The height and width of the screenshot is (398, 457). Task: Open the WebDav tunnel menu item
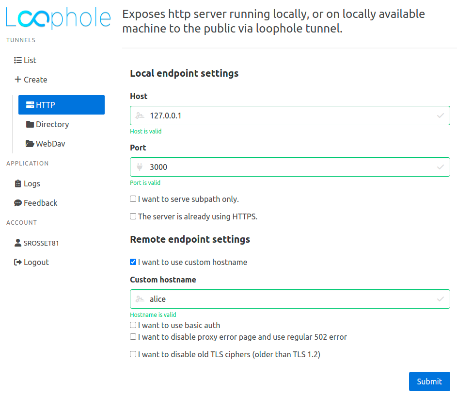click(50, 144)
